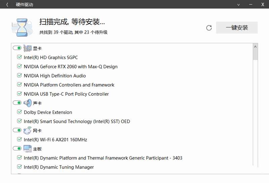Select NVIDIA High Definition Audio entry
Viewport: 269px width, 183px height.
54,76
